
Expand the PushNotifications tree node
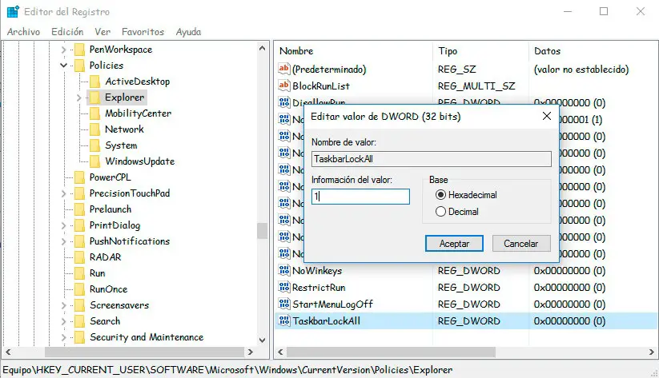pyautogui.click(x=63, y=241)
